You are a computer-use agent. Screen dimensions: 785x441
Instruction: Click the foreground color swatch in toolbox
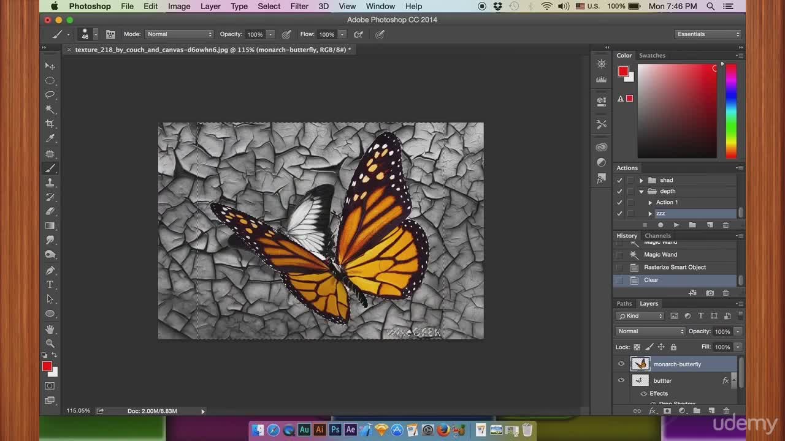point(47,366)
